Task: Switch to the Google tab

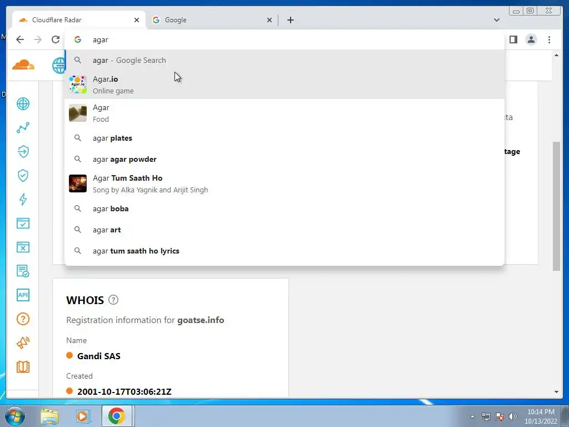Action: click(x=212, y=20)
